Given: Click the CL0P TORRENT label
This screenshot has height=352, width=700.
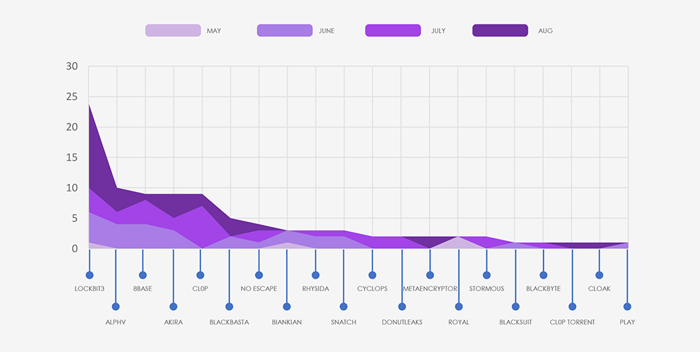Looking at the screenshot, I should pos(573,322).
